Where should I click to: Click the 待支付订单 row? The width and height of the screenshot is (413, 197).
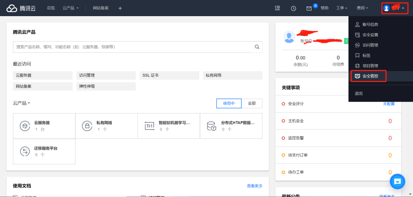click(x=338, y=155)
